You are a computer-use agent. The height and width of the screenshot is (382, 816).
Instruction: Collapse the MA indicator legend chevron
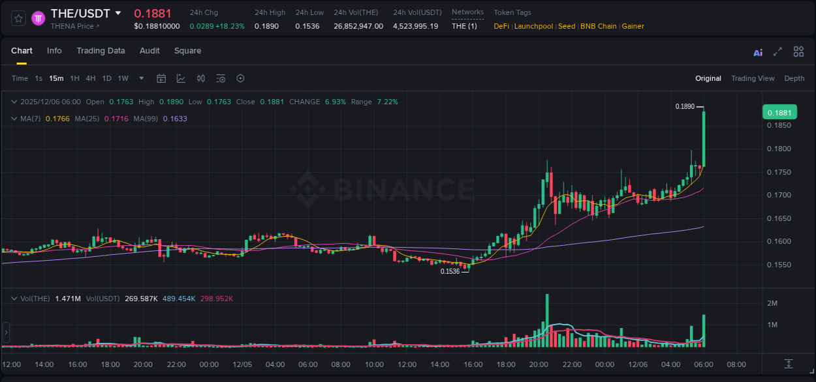13,119
